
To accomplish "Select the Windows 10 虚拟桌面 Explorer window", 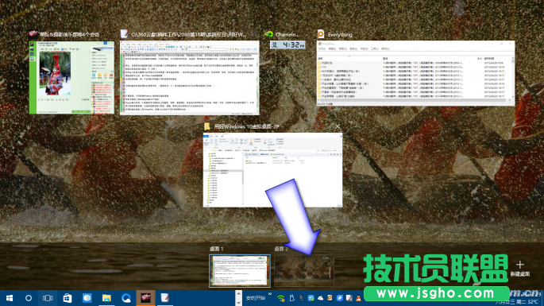I will (272, 170).
